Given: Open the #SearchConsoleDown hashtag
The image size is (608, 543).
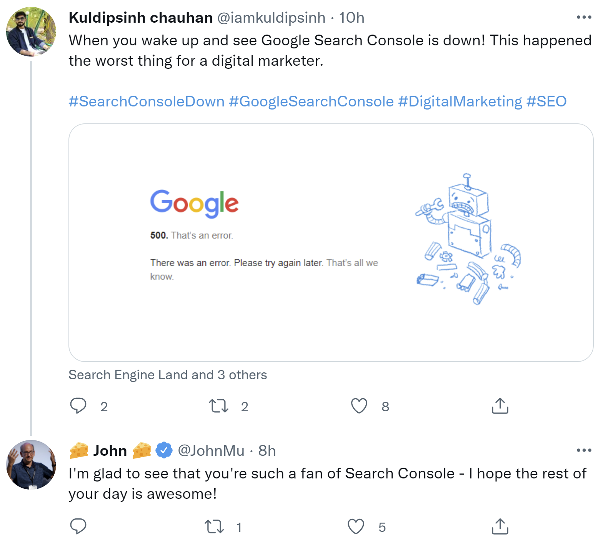Looking at the screenshot, I should pos(145,101).
